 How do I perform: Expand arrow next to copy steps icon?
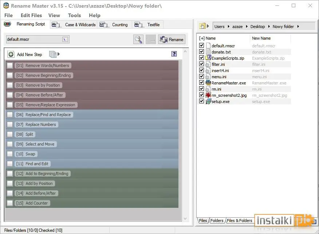(59, 54)
